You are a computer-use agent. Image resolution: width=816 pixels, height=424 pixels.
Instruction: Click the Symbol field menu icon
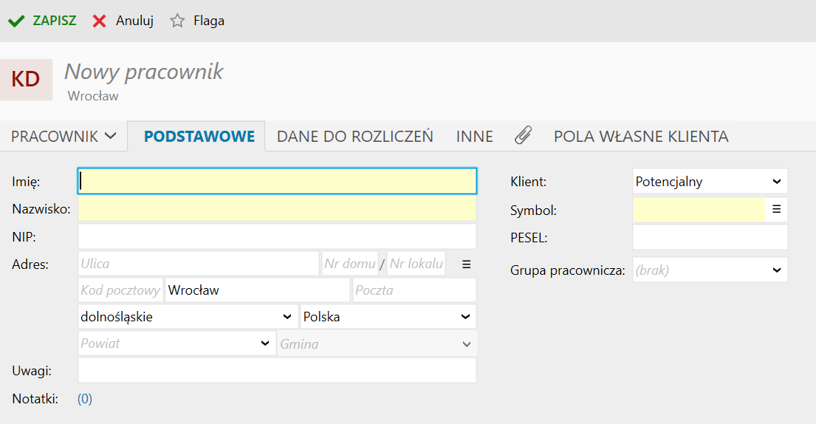click(776, 209)
